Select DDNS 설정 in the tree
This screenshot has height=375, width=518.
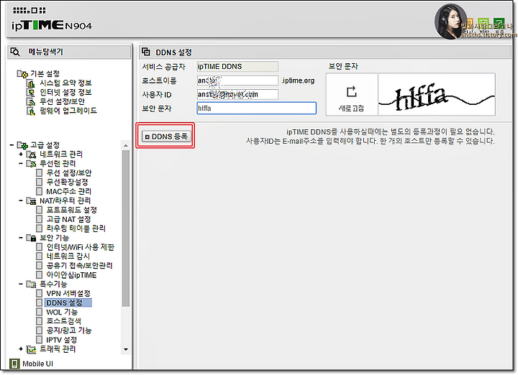[68, 302]
